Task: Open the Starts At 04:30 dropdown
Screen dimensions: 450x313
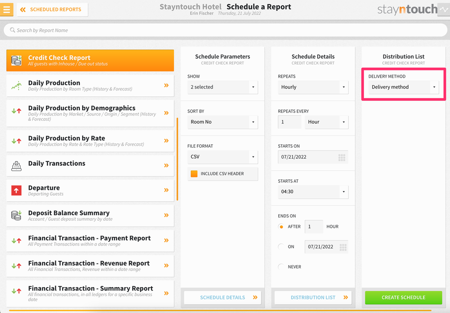Action: [x=313, y=192]
